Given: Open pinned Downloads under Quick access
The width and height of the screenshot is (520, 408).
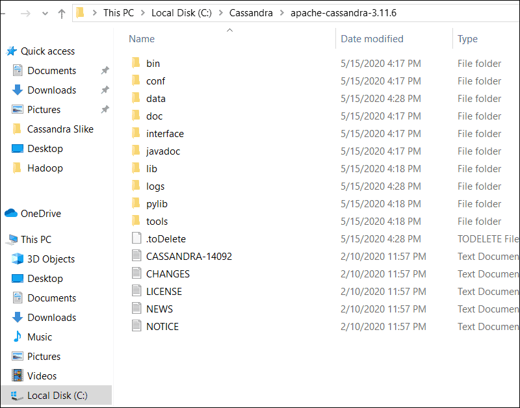Looking at the screenshot, I should pyautogui.click(x=52, y=90).
